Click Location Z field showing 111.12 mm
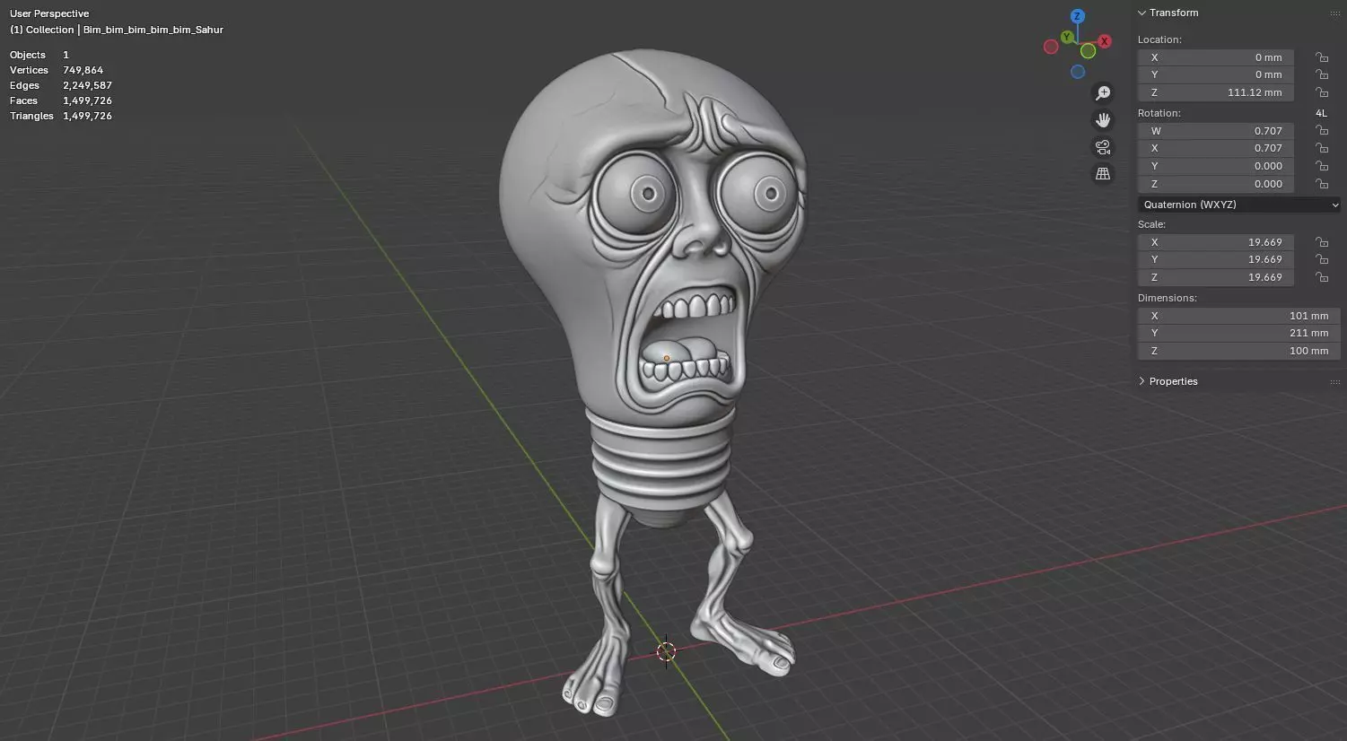 tap(1216, 92)
